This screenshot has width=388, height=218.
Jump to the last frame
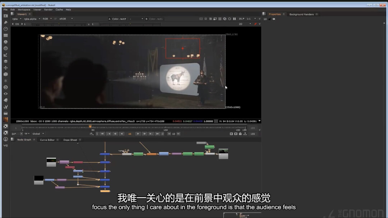(x=157, y=134)
